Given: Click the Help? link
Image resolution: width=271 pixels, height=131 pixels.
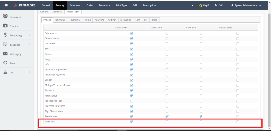Looking at the screenshot, I should tap(204, 5).
